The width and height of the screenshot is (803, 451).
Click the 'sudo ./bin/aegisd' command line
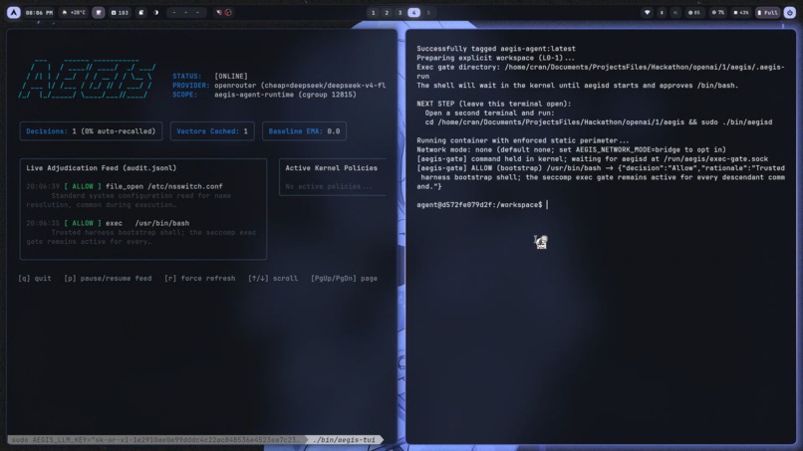[599, 121]
